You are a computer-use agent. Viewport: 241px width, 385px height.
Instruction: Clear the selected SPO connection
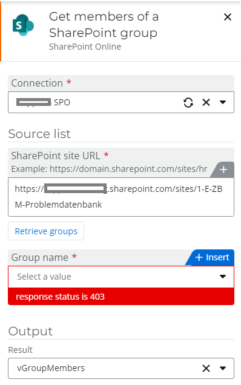pyautogui.click(x=206, y=102)
